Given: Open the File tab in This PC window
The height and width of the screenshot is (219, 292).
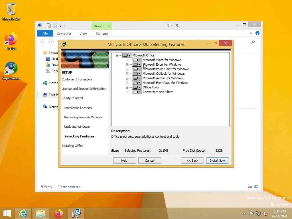Looking at the screenshot, I should (45, 33).
